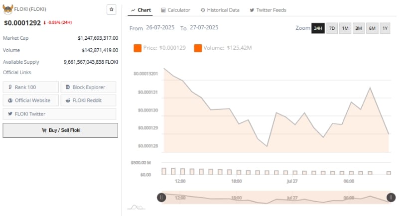Click the -0.85% (24H) change text

[x=59, y=22]
